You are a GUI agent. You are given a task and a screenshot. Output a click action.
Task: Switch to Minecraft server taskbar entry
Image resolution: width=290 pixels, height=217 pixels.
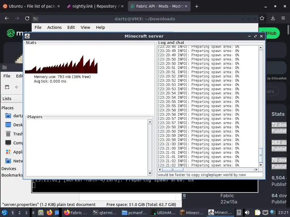[221, 212]
